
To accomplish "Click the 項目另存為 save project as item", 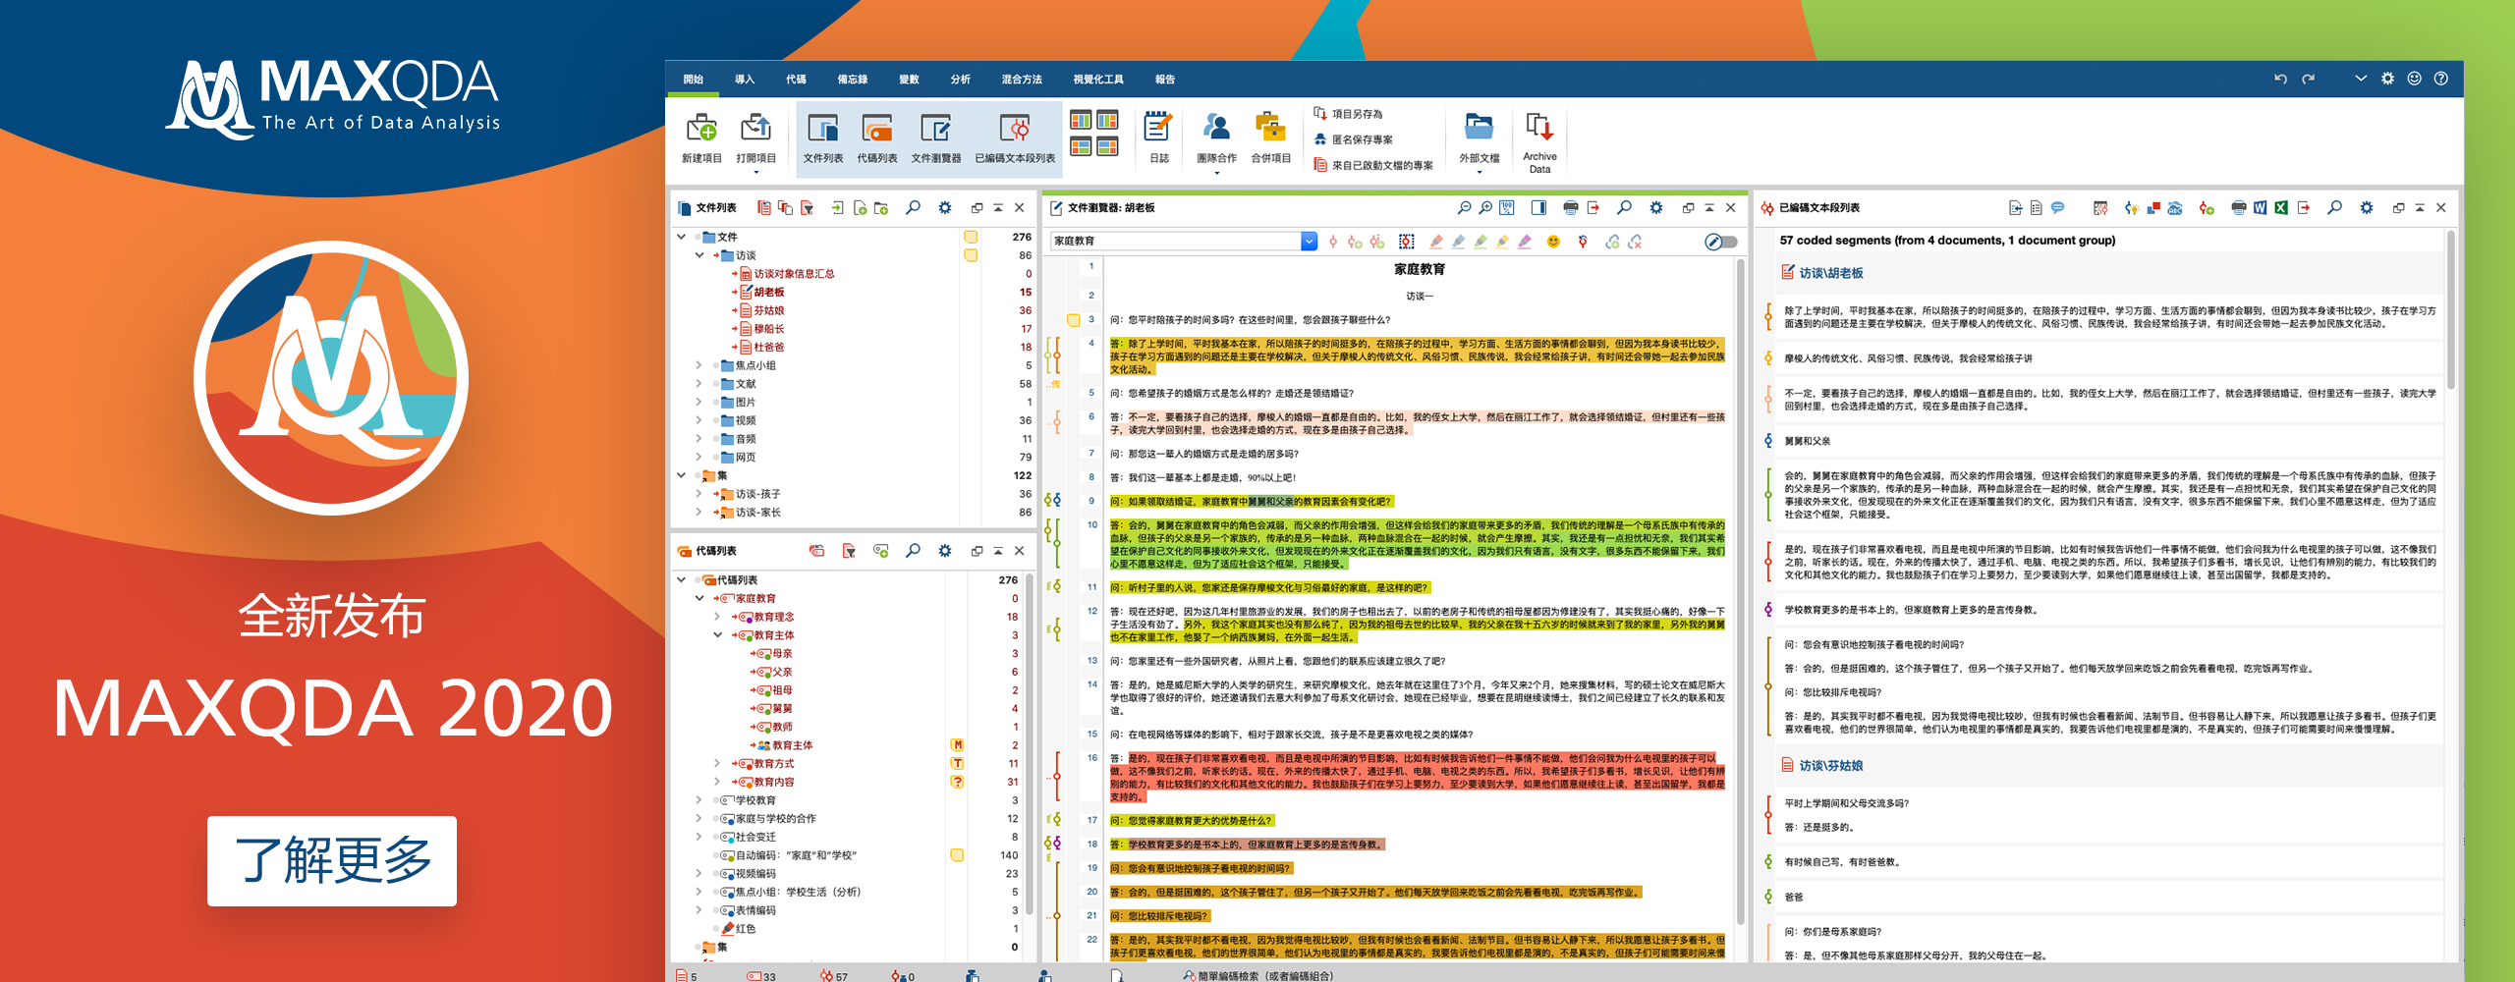I will [x=1348, y=114].
